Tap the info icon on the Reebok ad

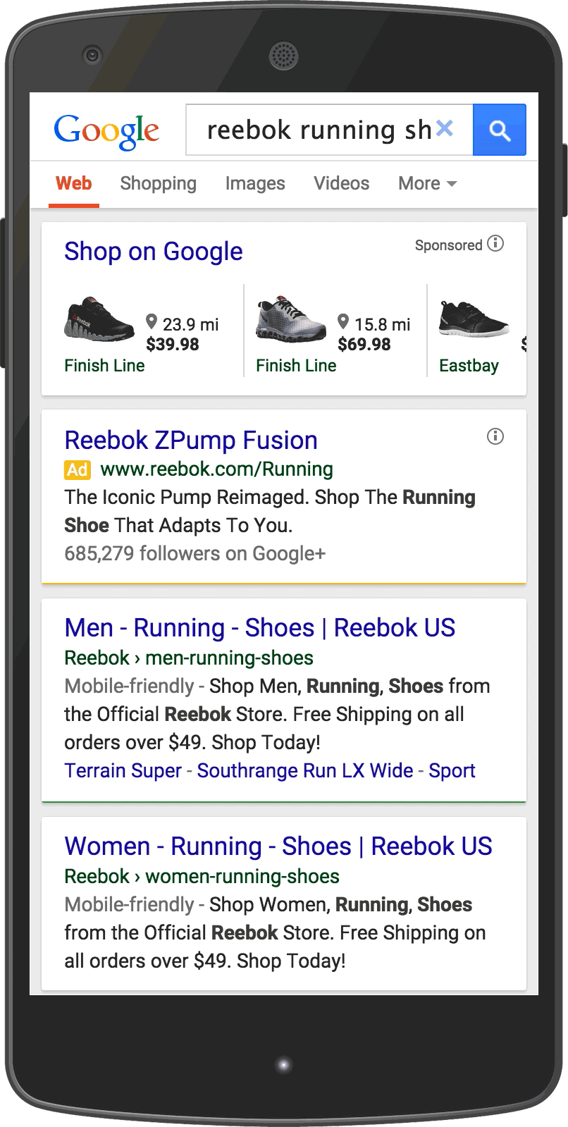495,437
